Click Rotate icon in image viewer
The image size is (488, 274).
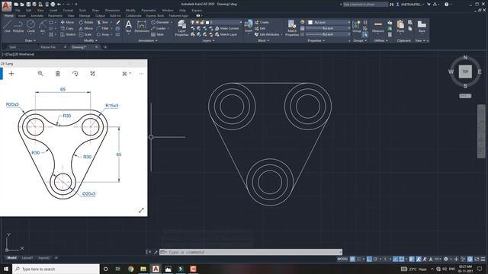(75, 74)
